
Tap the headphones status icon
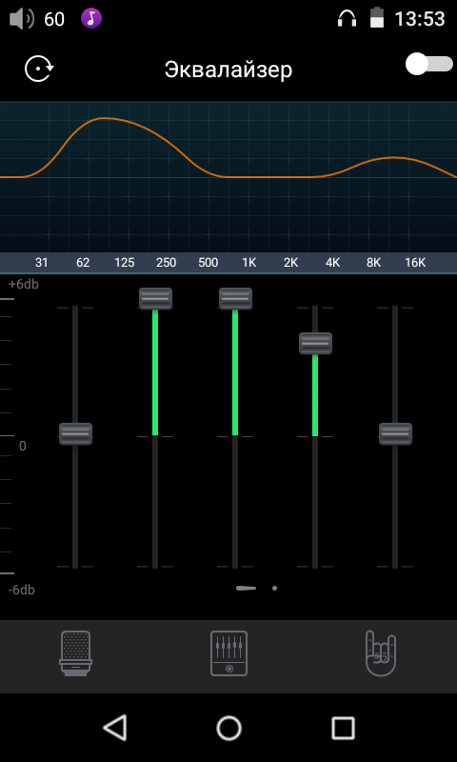(347, 19)
